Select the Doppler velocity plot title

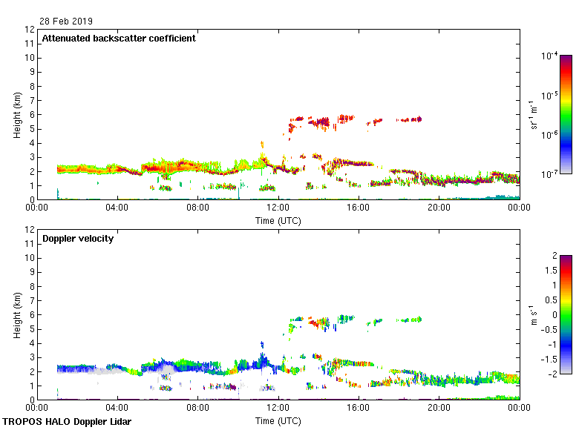tap(78, 238)
